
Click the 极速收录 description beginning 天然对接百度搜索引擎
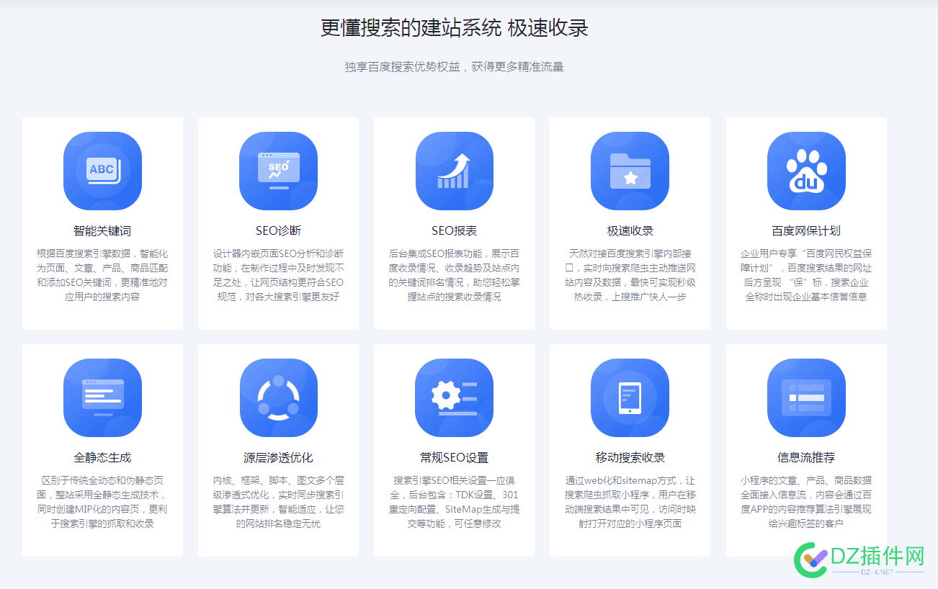pyautogui.click(x=630, y=275)
